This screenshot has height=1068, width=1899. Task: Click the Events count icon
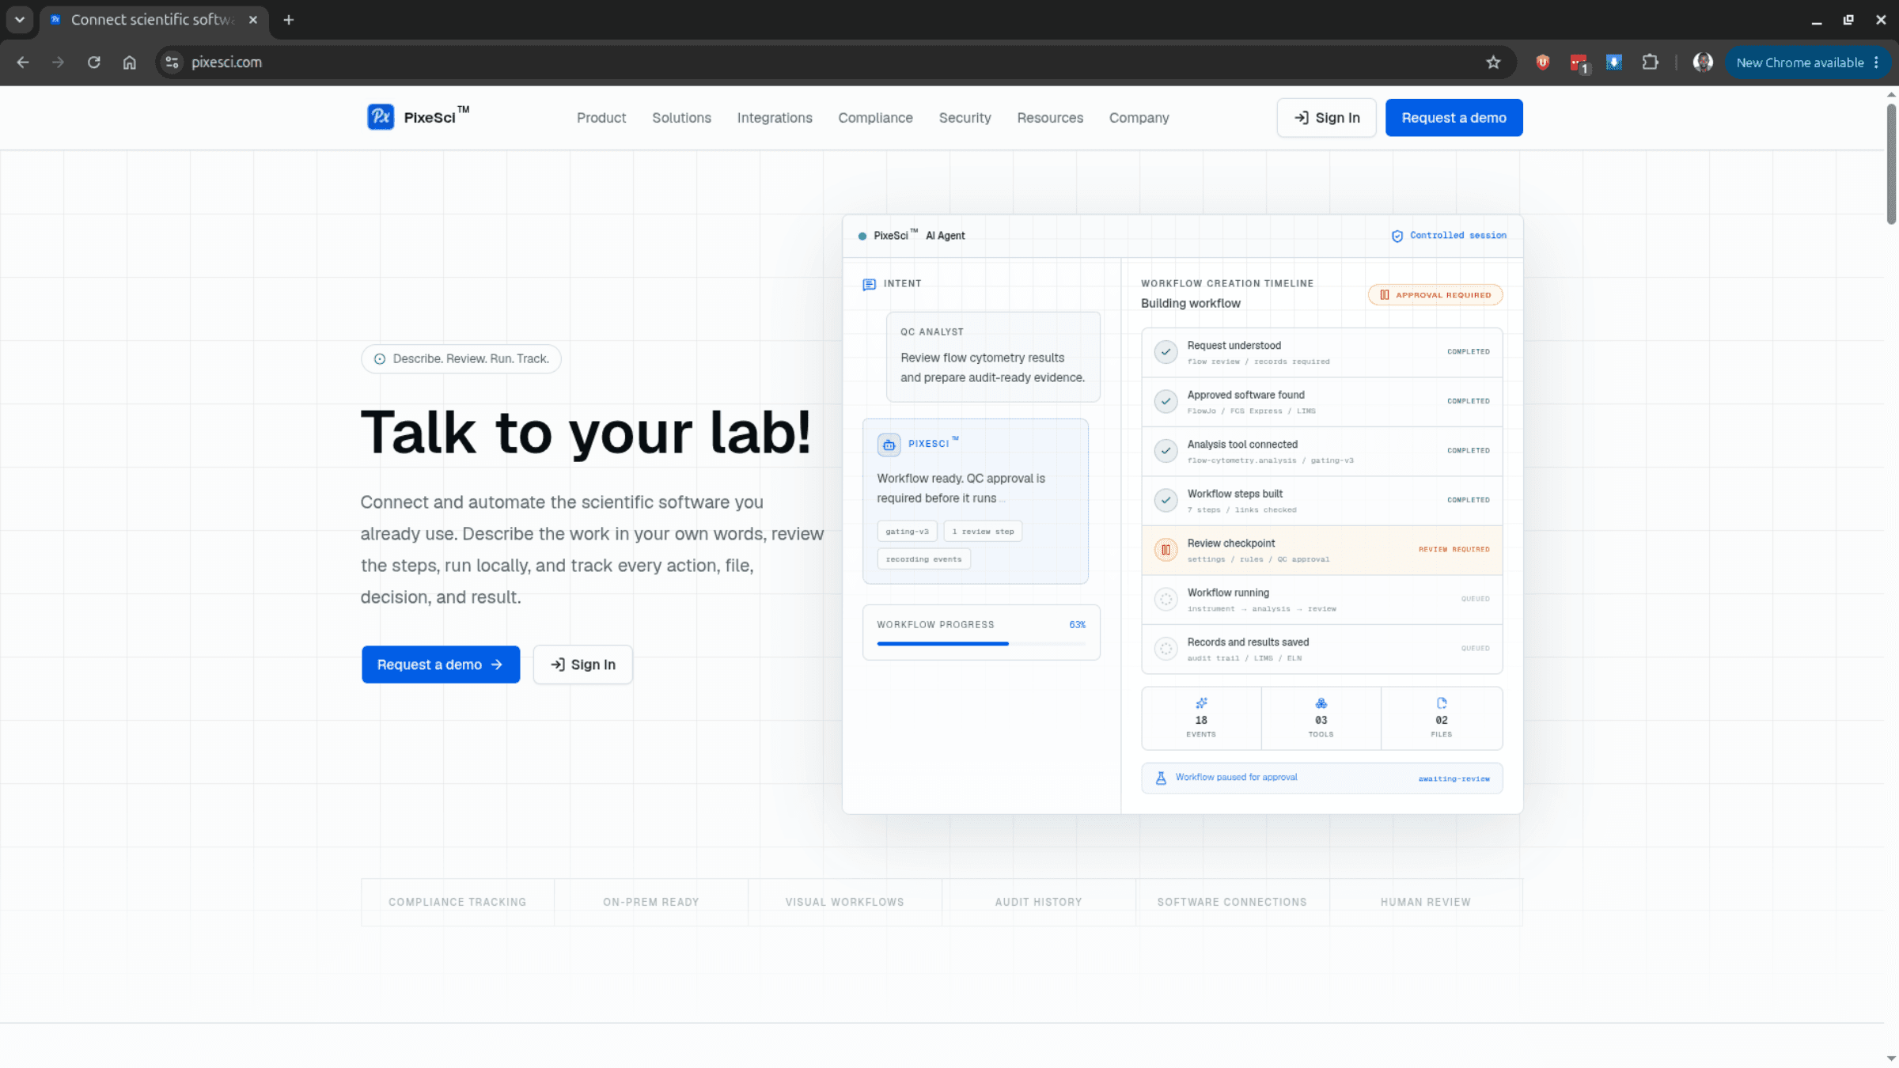(x=1201, y=703)
